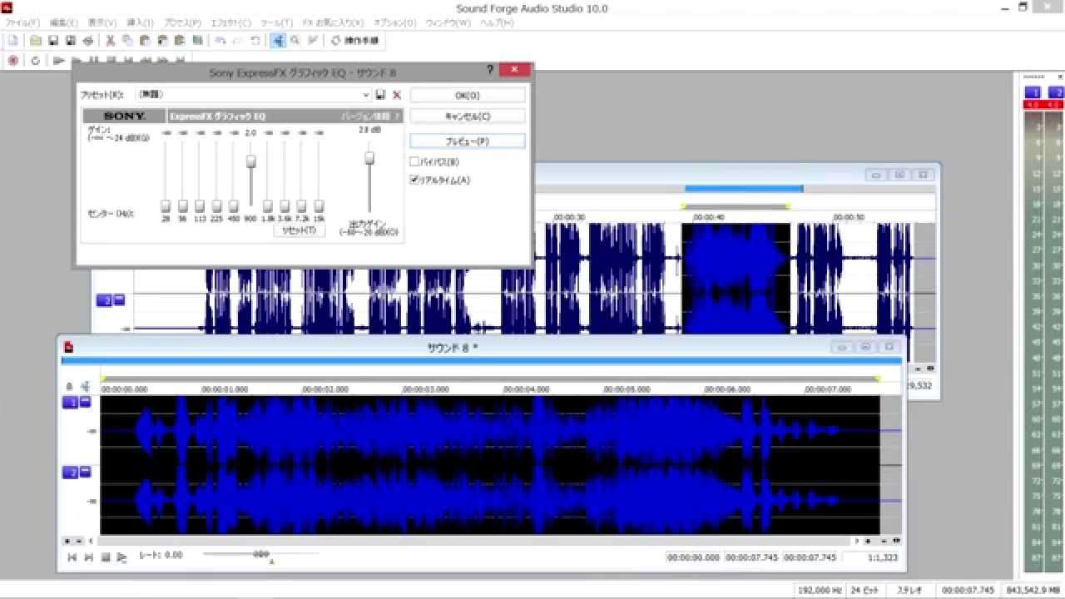Click Go to End in サウンド 8 window
The width and height of the screenshot is (1065, 599).
(89, 557)
